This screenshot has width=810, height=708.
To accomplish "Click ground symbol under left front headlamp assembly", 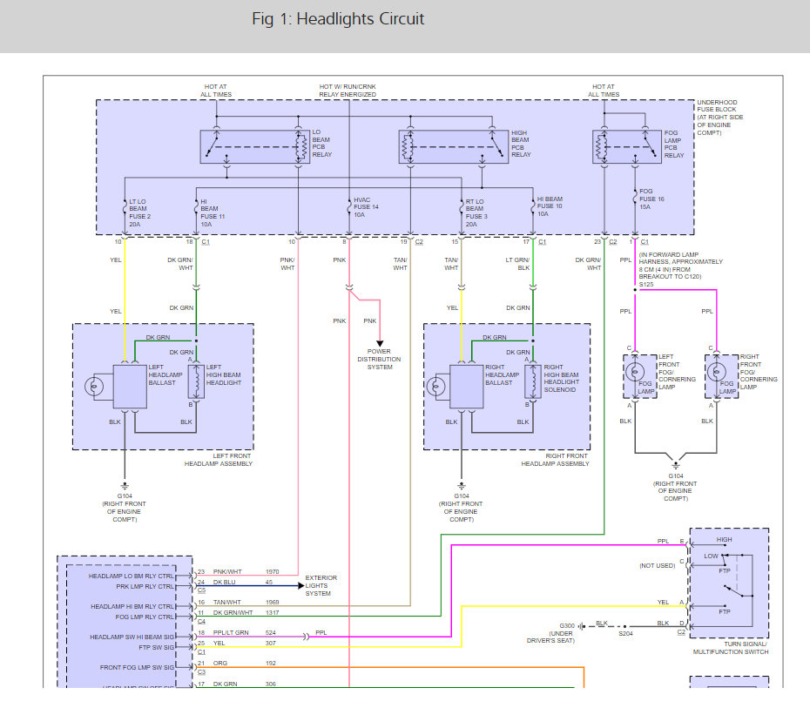I will coord(125,487).
